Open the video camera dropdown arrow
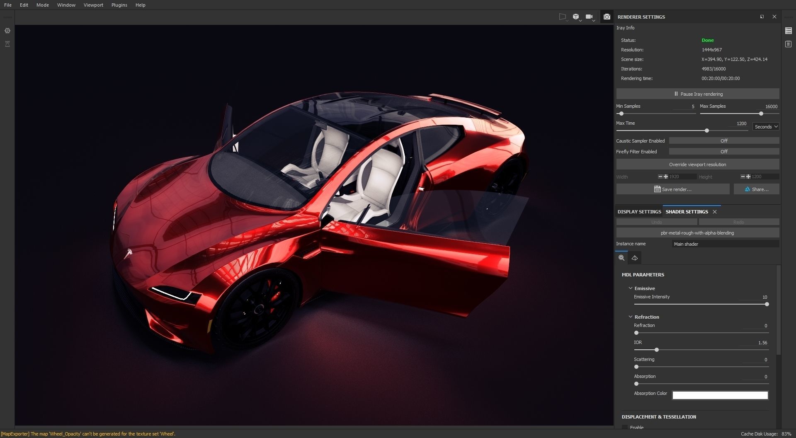This screenshot has width=796, height=438. (594, 20)
